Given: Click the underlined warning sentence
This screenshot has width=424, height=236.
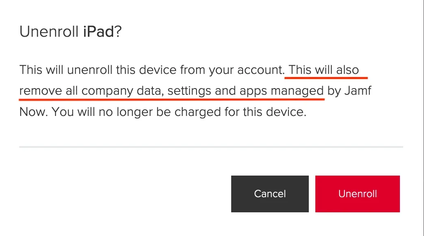Looking at the screenshot, I should [172, 90].
